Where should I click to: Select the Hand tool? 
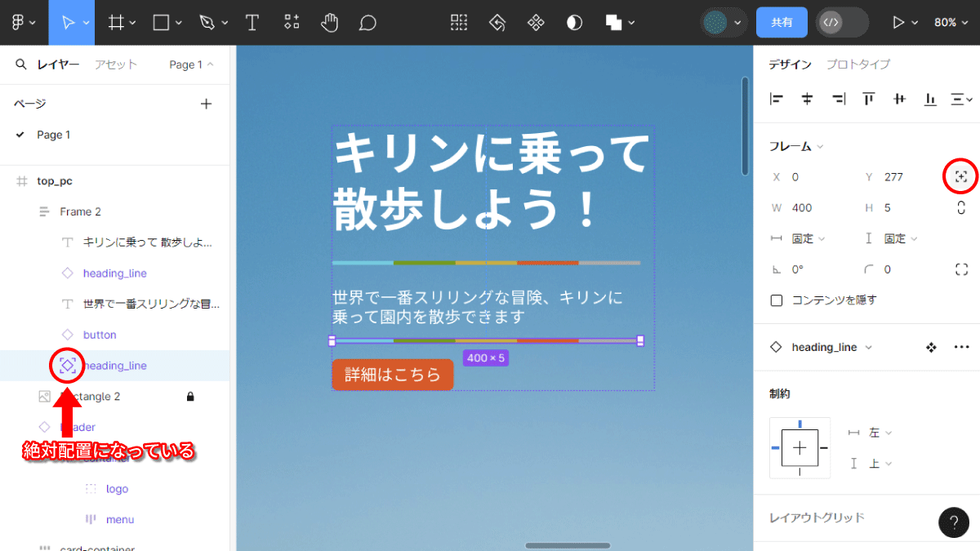[x=329, y=23]
